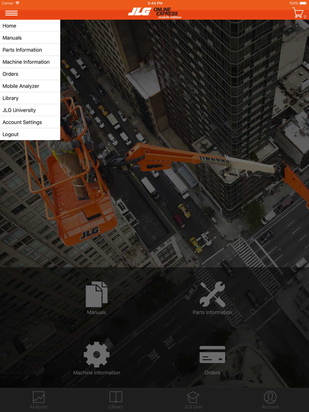
Task: Check the Wi-Fi status icon
Action: (x=18, y=3)
